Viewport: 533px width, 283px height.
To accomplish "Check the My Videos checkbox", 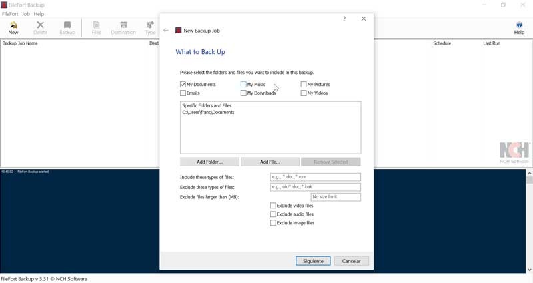I will click(x=304, y=93).
